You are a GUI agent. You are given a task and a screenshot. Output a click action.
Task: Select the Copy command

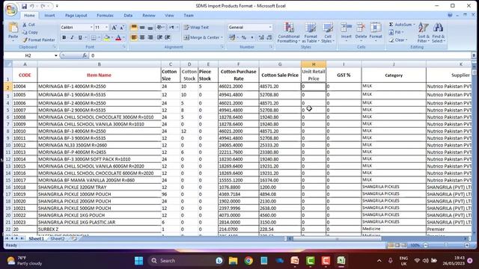(30, 32)
